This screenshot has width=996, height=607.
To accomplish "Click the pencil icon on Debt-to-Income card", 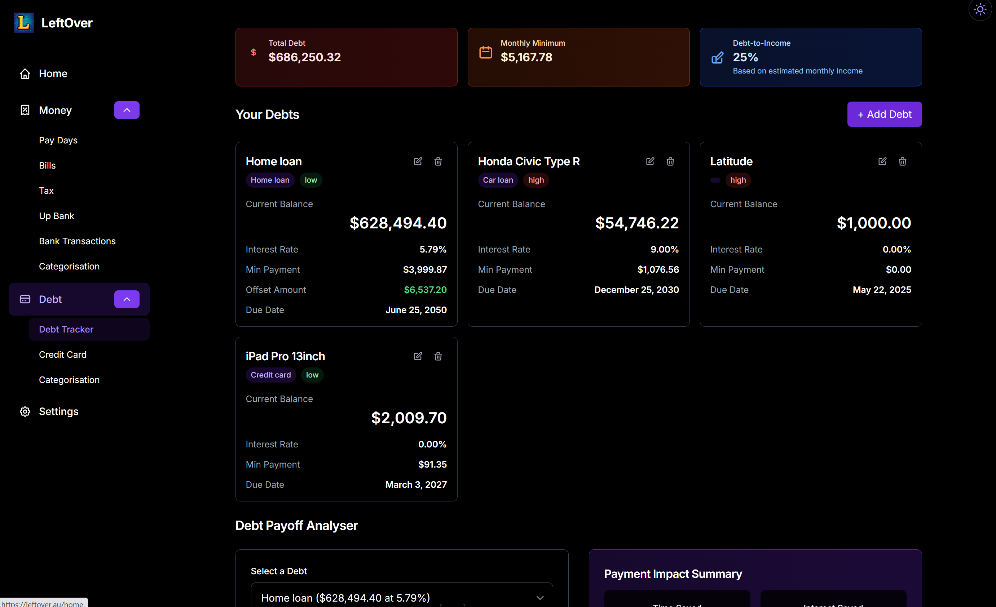I will (x=717, y=58).
